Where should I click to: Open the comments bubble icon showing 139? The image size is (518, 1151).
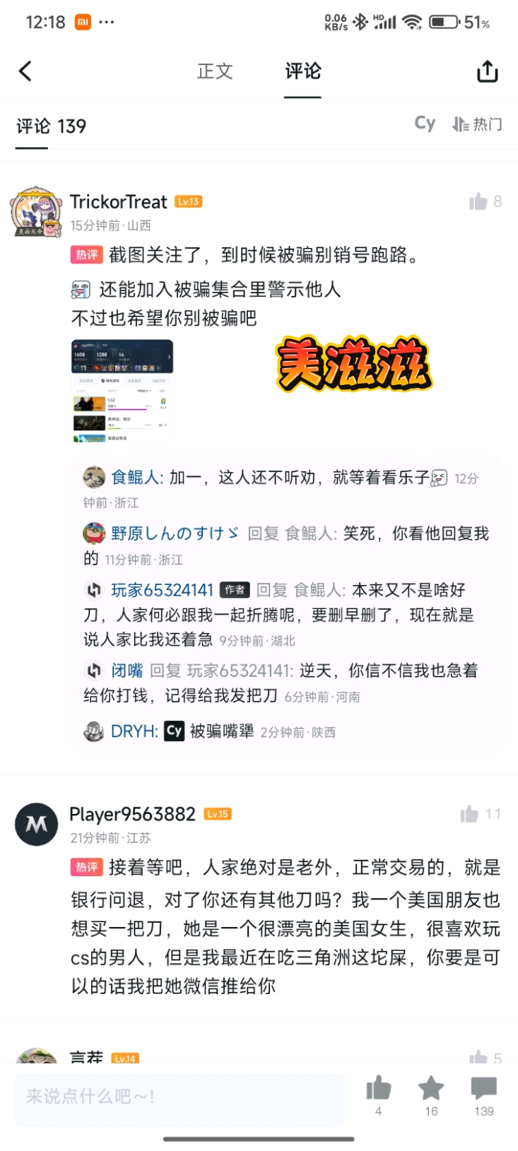coord(484,1089)
